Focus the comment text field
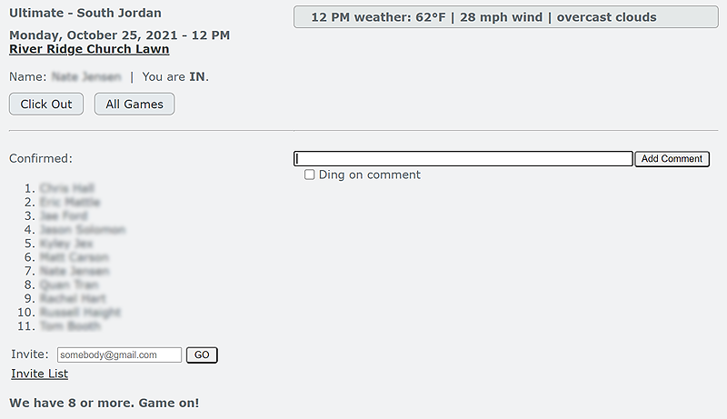 463,159
